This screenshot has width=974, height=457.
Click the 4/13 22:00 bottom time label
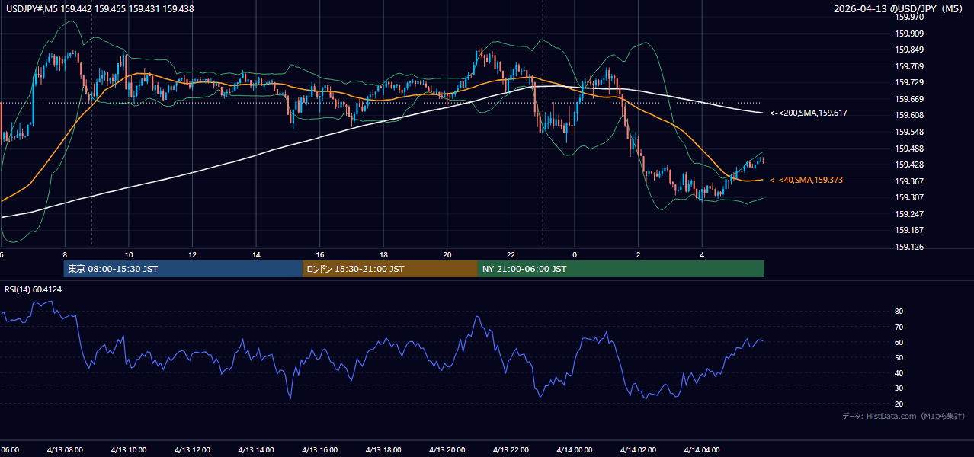point(511,450)
